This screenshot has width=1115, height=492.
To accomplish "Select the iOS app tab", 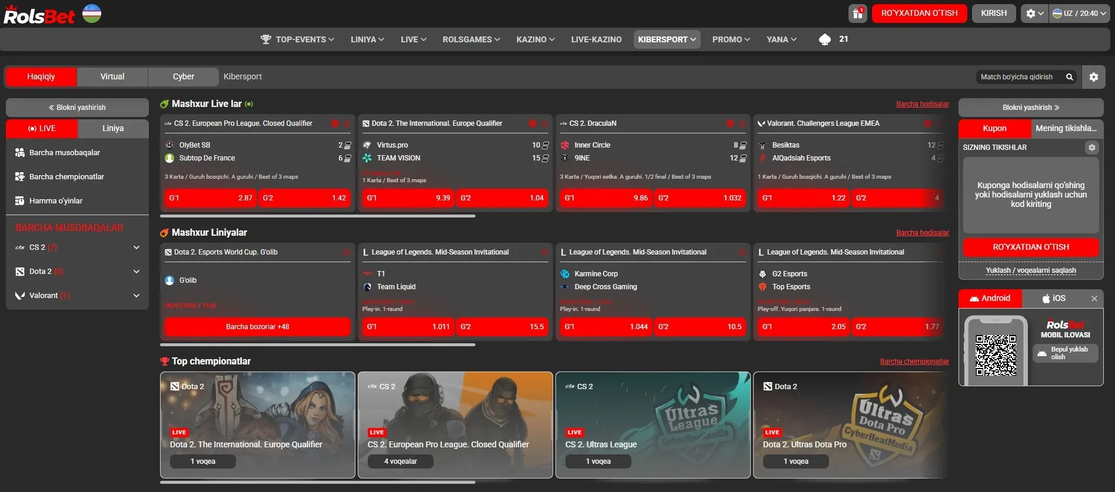I will [1054, 299].
